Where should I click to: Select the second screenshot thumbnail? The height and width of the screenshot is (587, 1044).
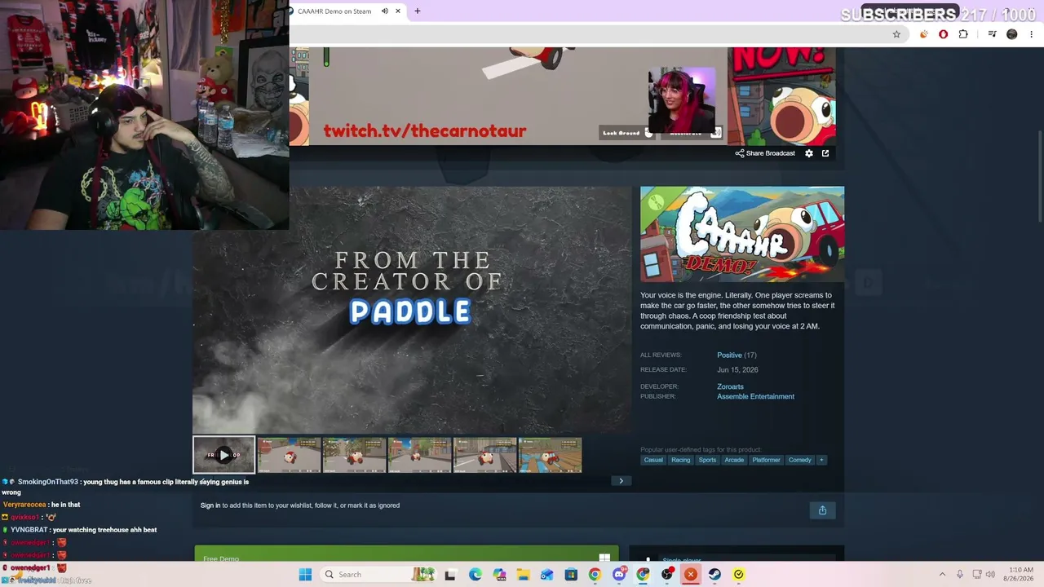click(x=289, y=455)
